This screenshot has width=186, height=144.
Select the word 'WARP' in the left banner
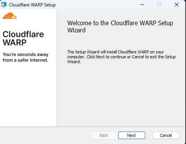tap(15, 42)
